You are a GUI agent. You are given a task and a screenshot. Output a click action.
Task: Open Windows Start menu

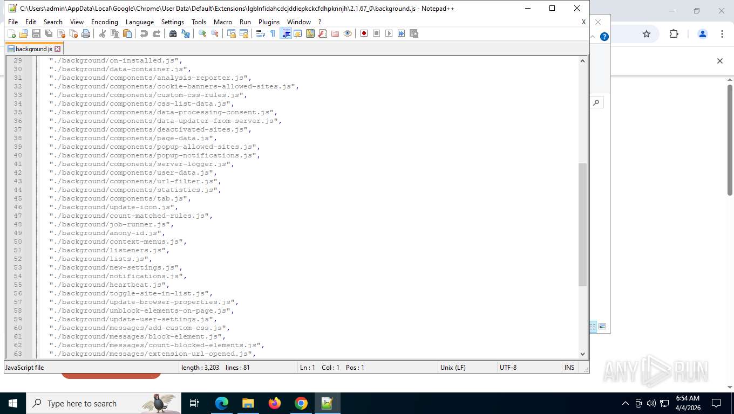pos(13,403)
